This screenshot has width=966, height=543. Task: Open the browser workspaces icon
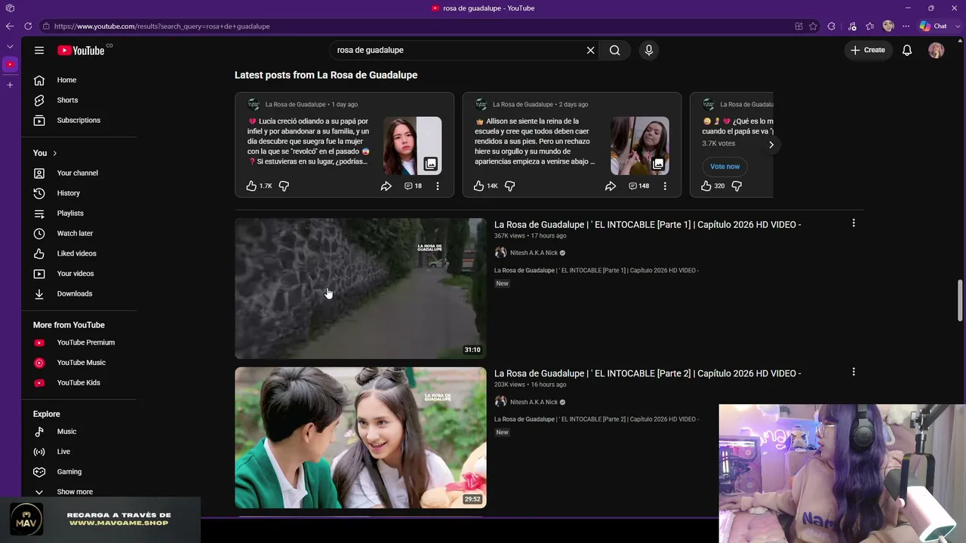point(10,8)
